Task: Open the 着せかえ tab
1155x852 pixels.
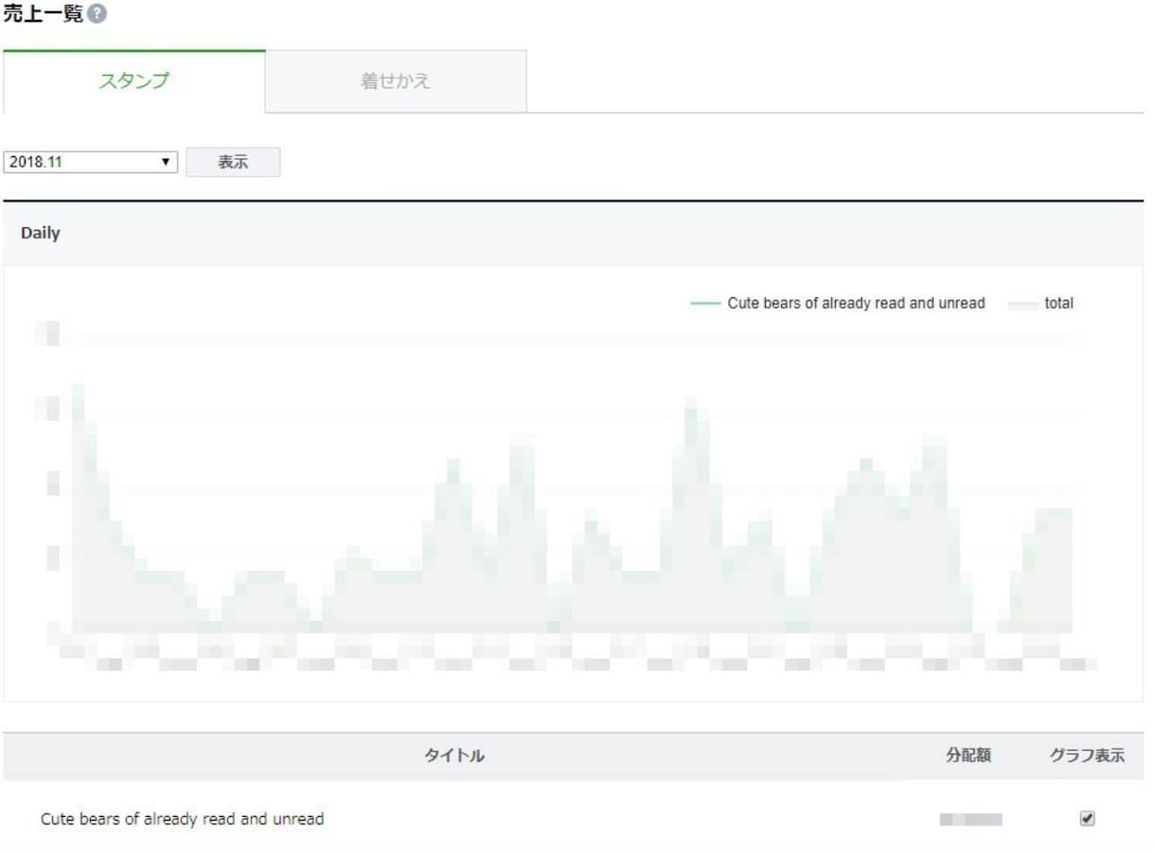Action: (x=396, y=81)
